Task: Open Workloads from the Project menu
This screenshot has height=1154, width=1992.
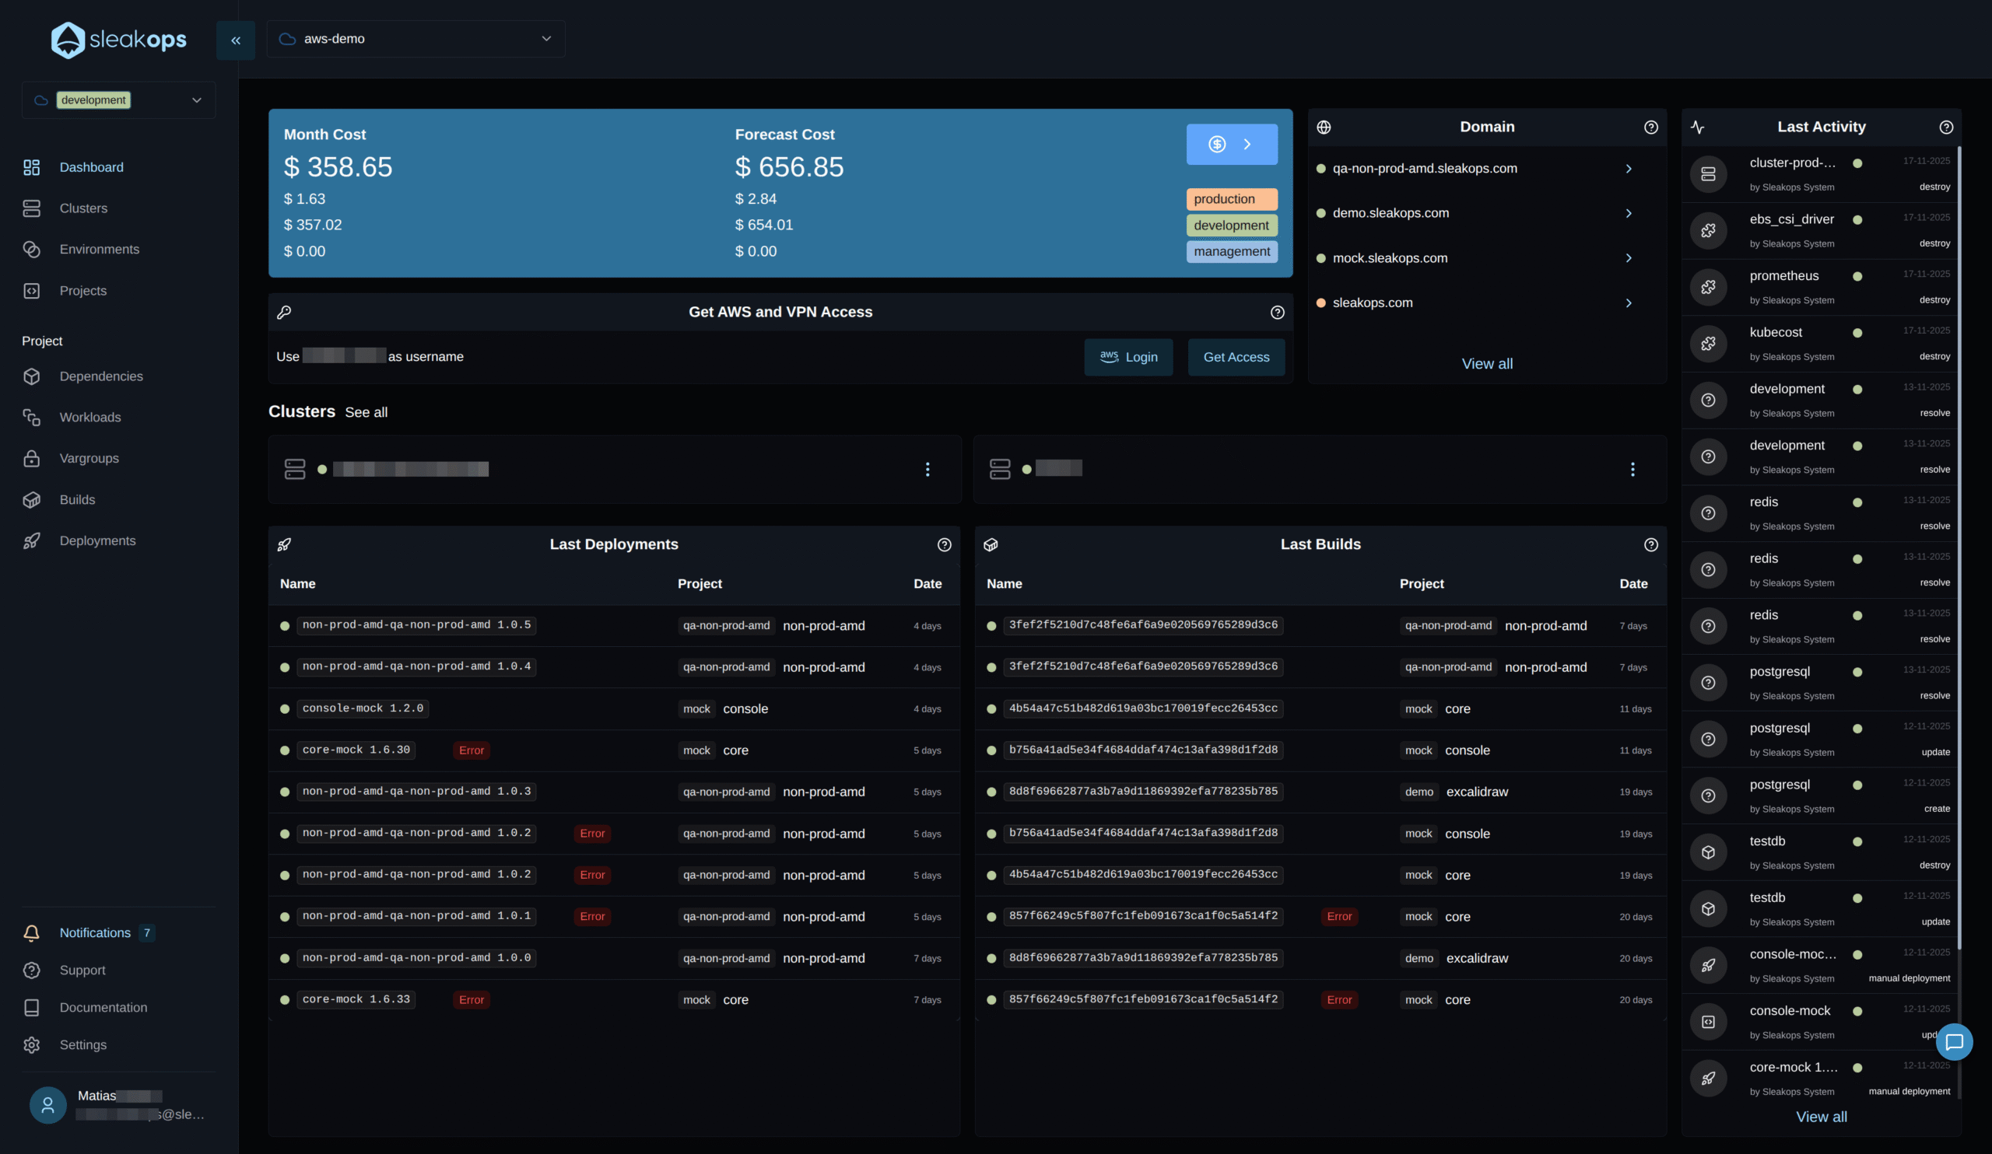Action: point(90,417)
